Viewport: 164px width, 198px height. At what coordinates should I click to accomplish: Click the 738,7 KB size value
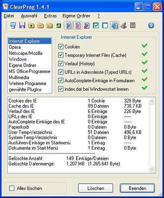(132, 106)
